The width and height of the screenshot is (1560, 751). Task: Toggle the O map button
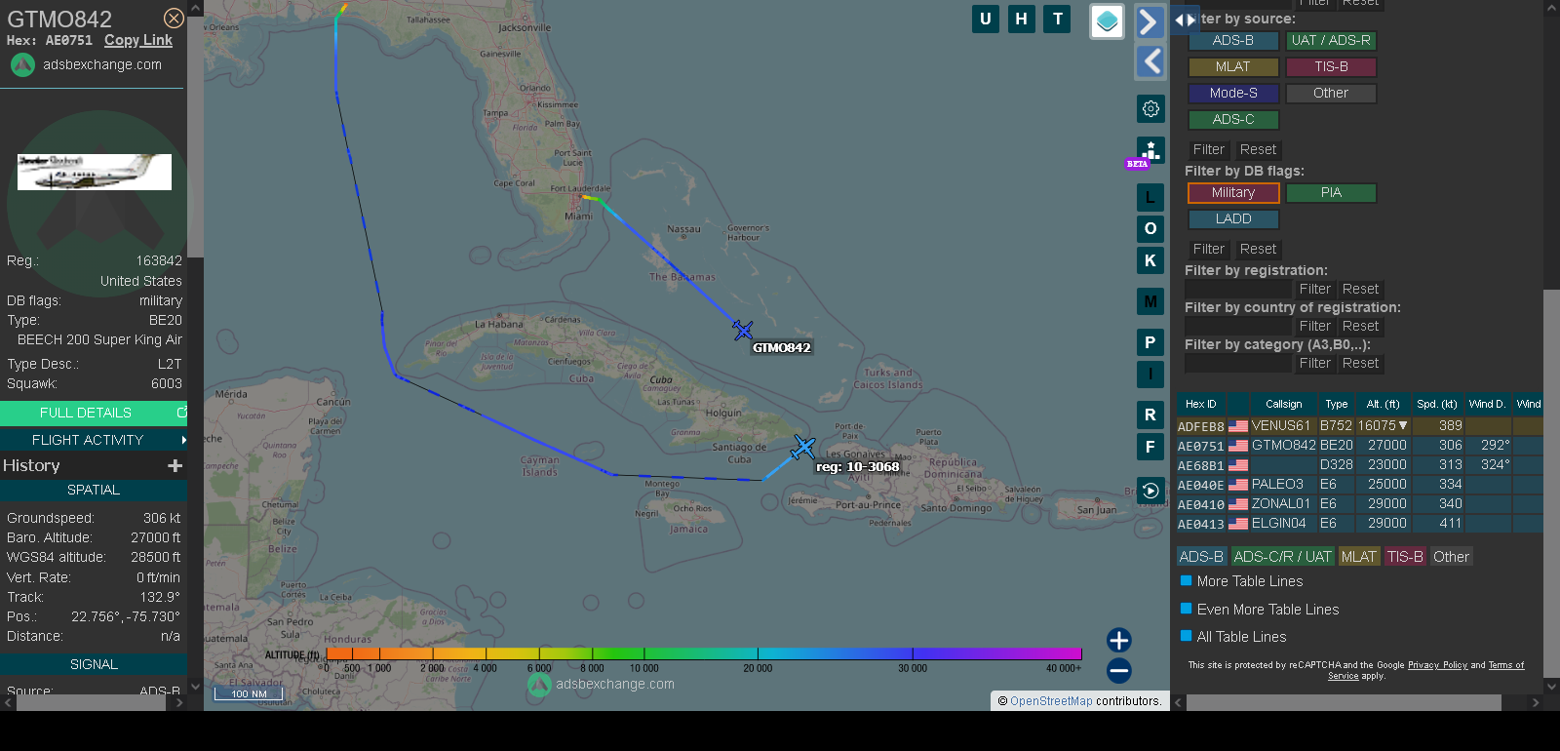coord(1150,229)
